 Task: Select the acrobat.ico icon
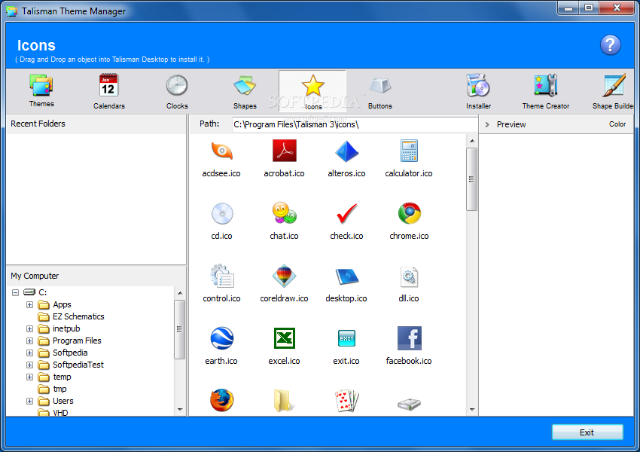(x=284, y=158)
